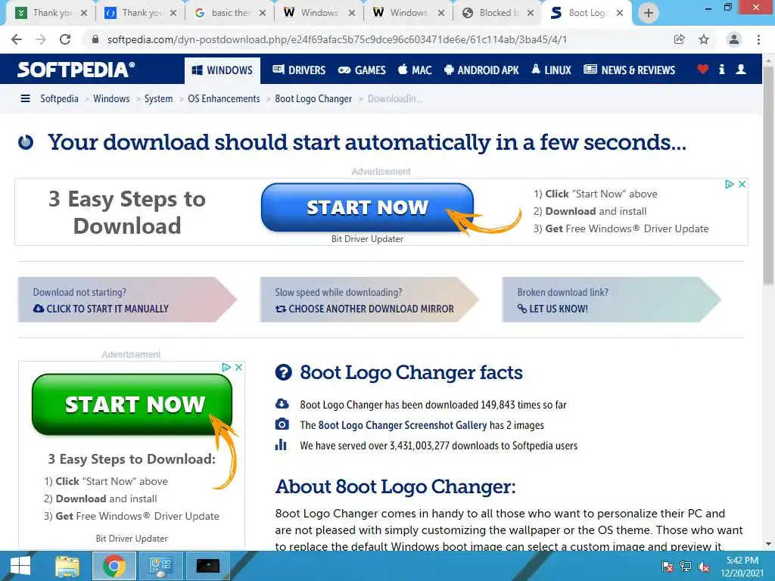Click the camera icon beside screenshot gallery

282,424
